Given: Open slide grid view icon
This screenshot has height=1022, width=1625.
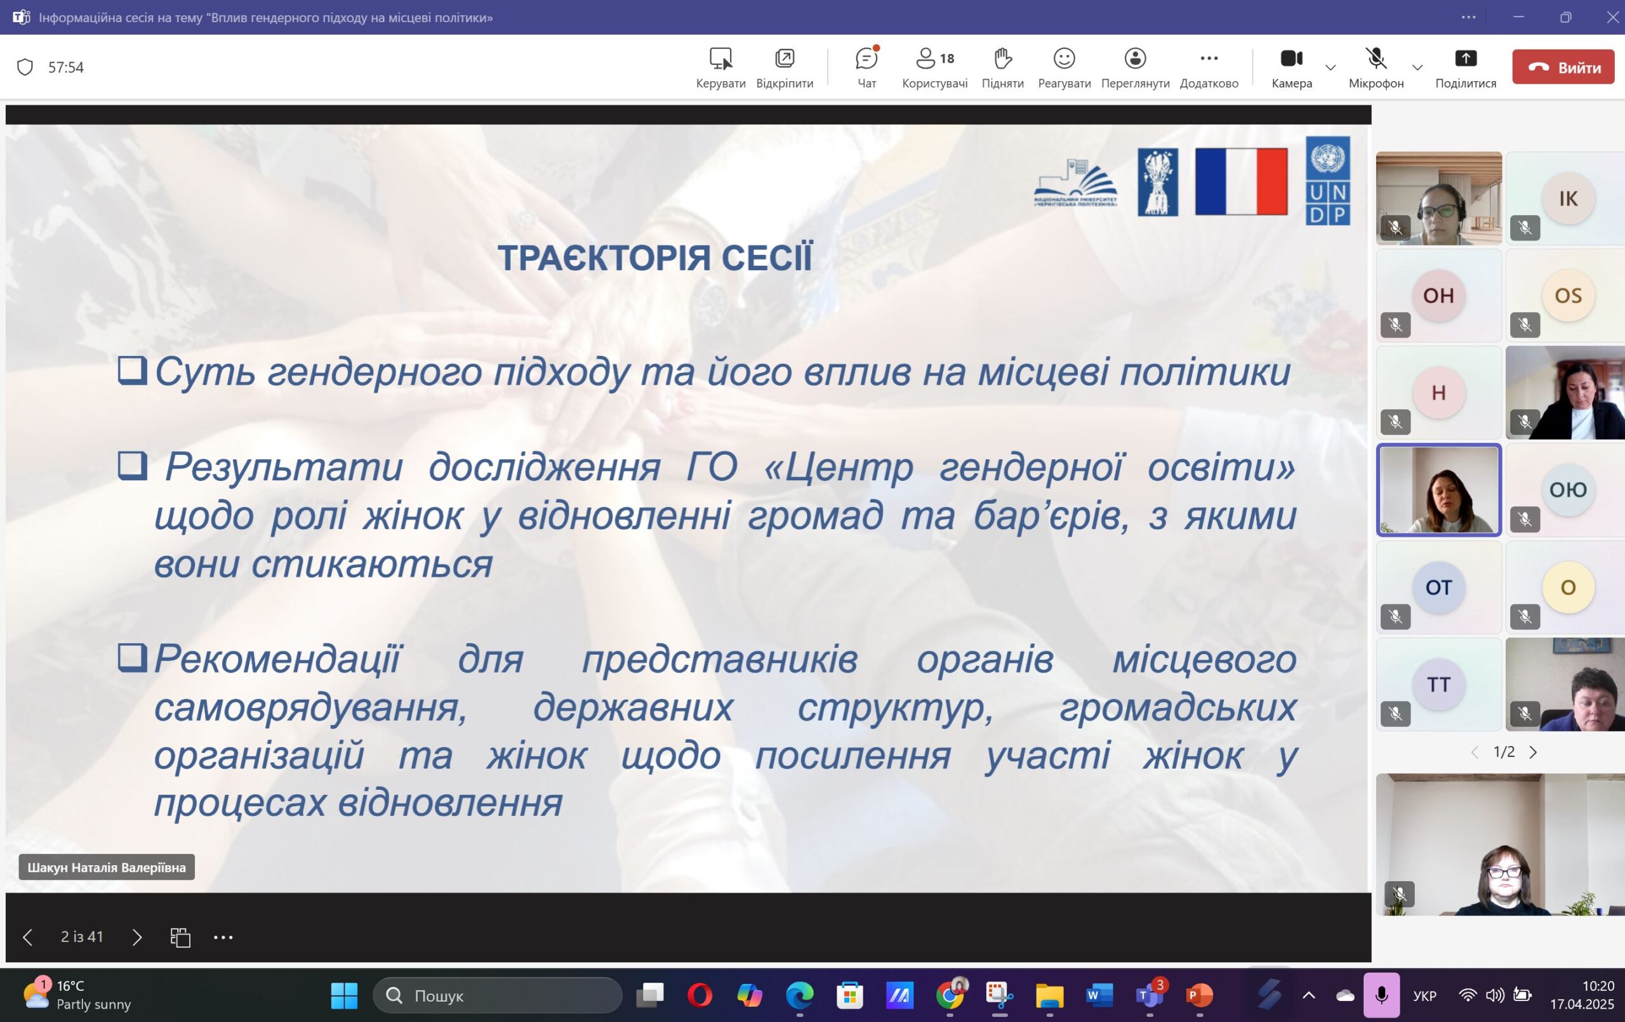Looking at the screenshot, I should [180, 937].
